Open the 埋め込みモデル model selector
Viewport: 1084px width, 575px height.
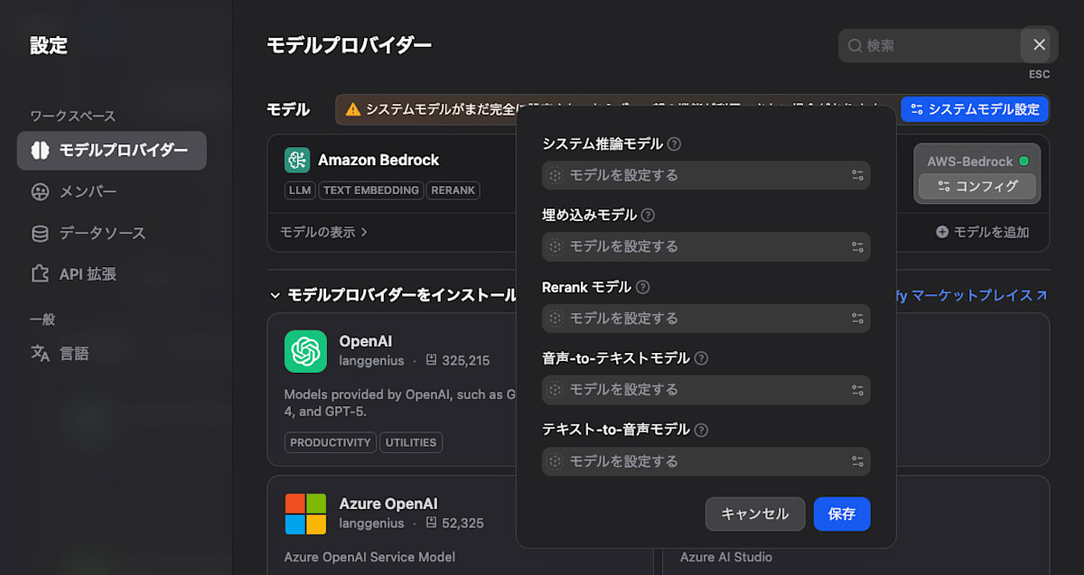(706, 246)
